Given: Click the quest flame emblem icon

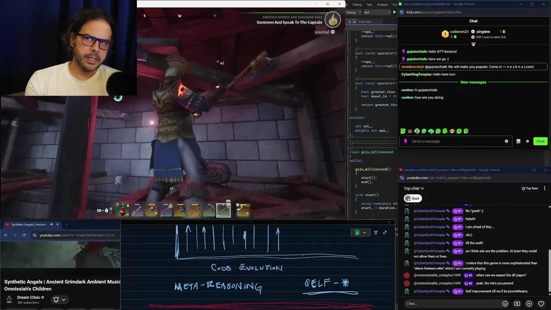Looking at the screenshot, I should click(x=332, y=19).
